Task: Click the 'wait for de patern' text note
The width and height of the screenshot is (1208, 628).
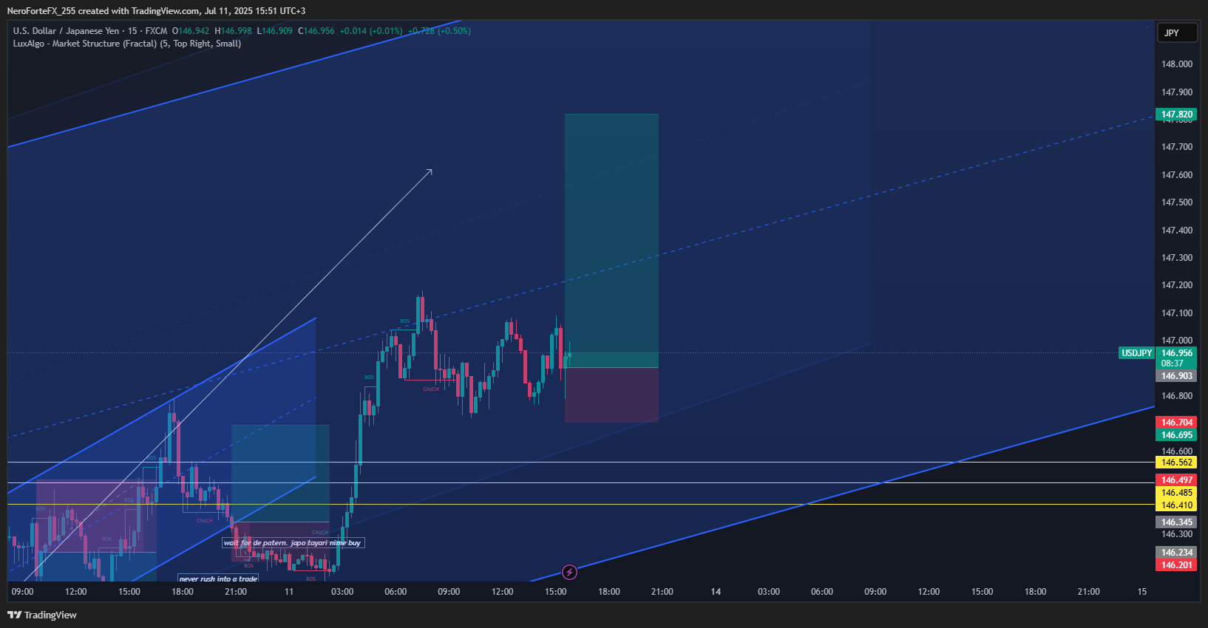Action: (x=293, y=543)
